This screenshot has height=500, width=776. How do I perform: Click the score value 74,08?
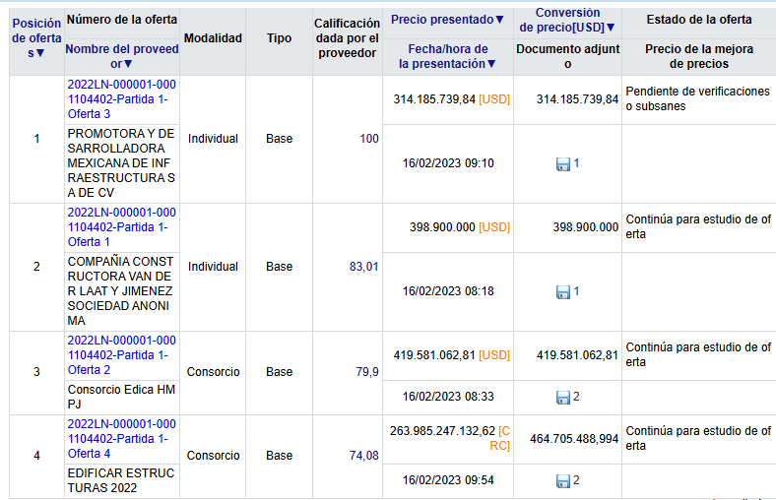pos(363,456)
